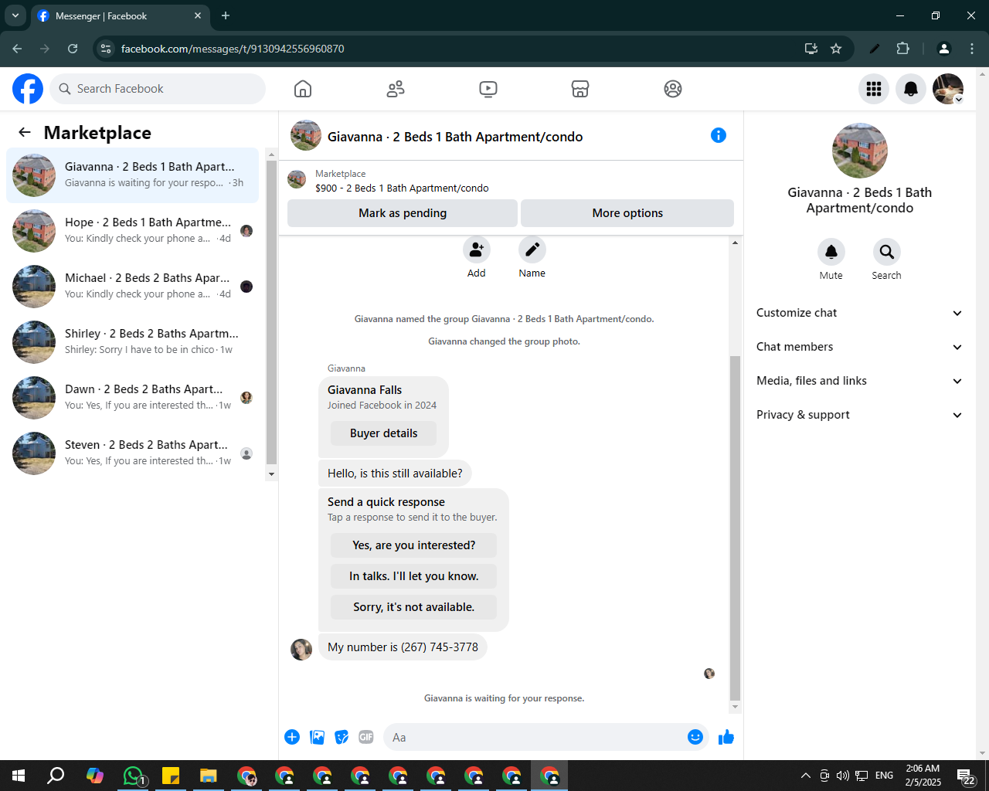
Task: Open Windows notification center
Action: [x=967, y=776]
